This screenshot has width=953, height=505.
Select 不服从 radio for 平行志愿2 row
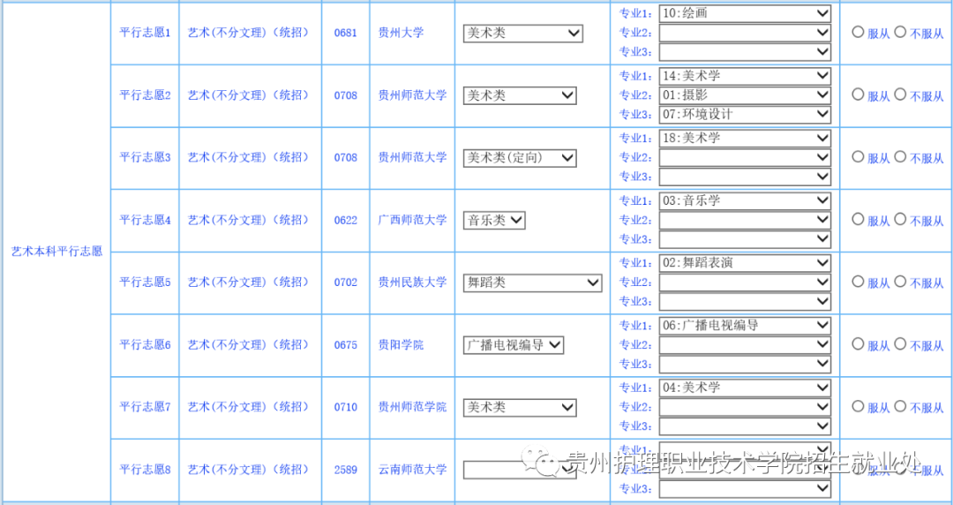pyautogui.click(x=900, y=94)
